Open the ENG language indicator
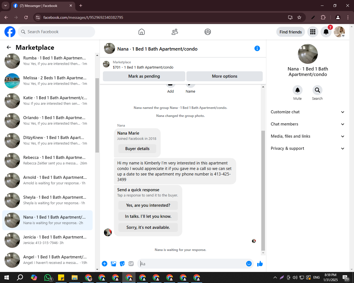Screen dimensions: 354x283 click(317, 277)
